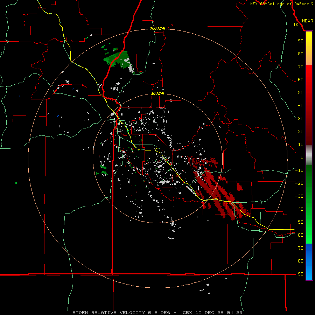
Task: Click the "100 NMI" range ring label
Action: pos(157,28)
